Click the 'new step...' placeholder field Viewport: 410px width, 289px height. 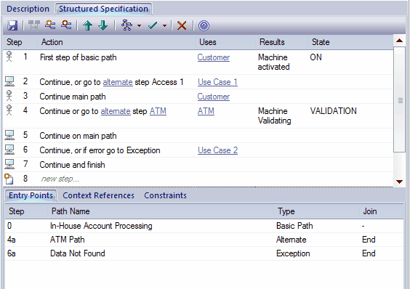click(60, 179)
